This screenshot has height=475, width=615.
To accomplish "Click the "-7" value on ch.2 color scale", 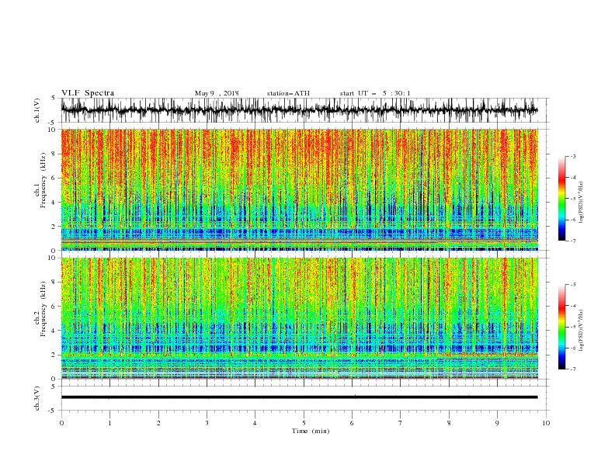I will click(572, 369).
